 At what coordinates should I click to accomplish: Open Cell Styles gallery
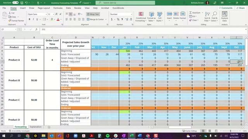coord(160,17)
